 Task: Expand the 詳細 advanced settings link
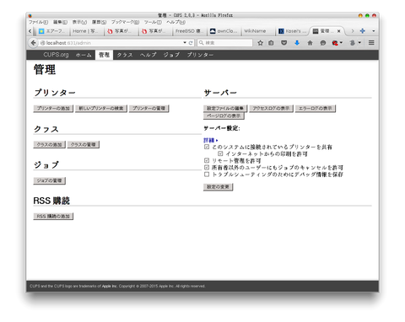pyautogui.click(x=211, y=140)
